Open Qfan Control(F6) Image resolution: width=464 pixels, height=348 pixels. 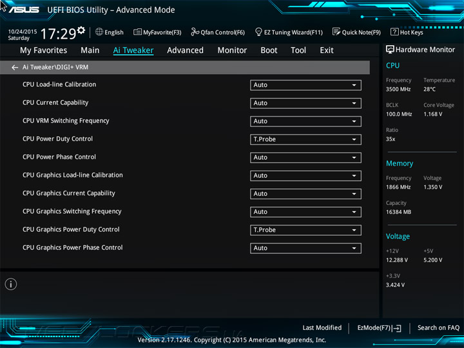pyautogui.click(x=218, y=32)
